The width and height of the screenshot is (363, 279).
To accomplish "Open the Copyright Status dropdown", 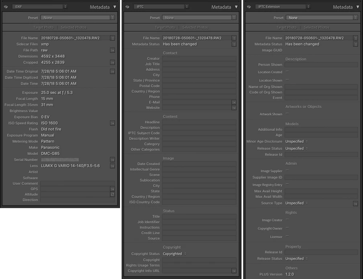I will [174, 254].
